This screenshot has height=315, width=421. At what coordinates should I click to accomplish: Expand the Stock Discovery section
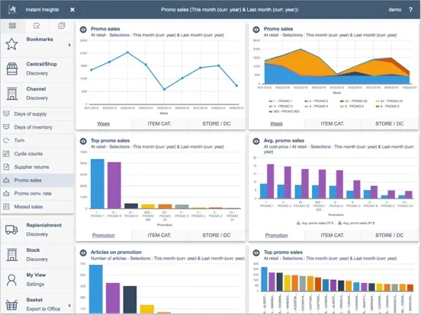click(37, 254)
